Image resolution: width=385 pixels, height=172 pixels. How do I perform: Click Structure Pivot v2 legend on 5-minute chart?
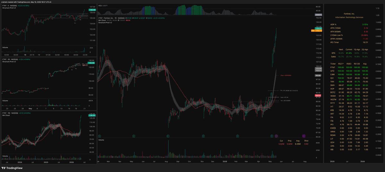pyautogui.click(x=8, y=7)
